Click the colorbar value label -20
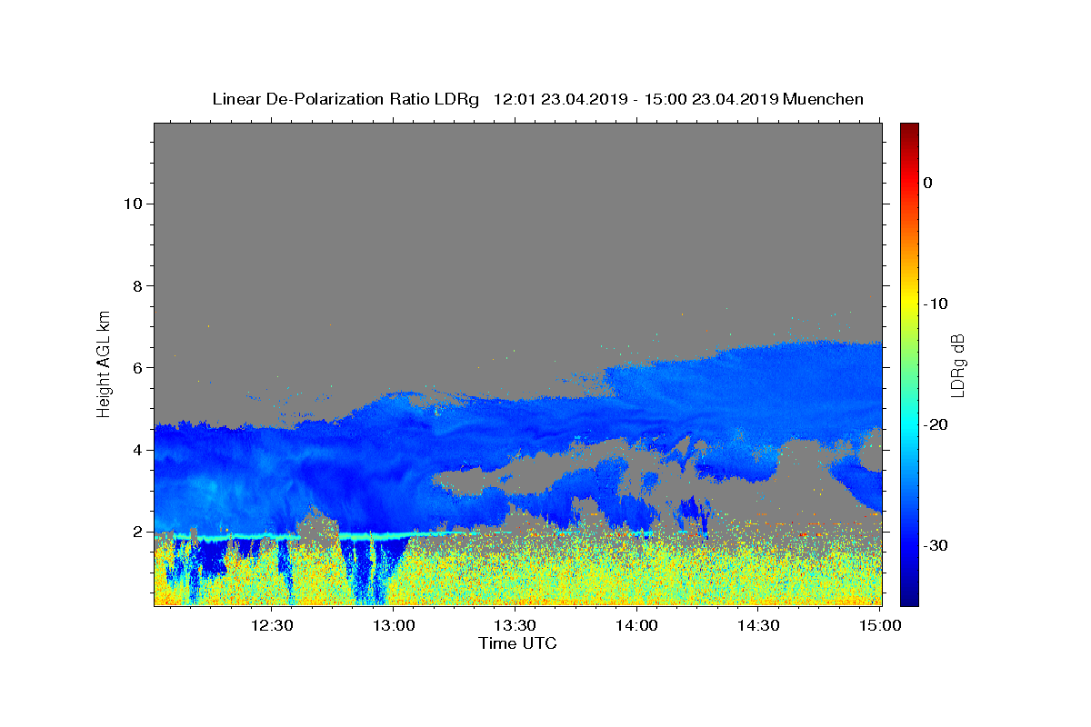This screenshot has width=1091, height=727. pyautogui.click(x=936, y=424)
